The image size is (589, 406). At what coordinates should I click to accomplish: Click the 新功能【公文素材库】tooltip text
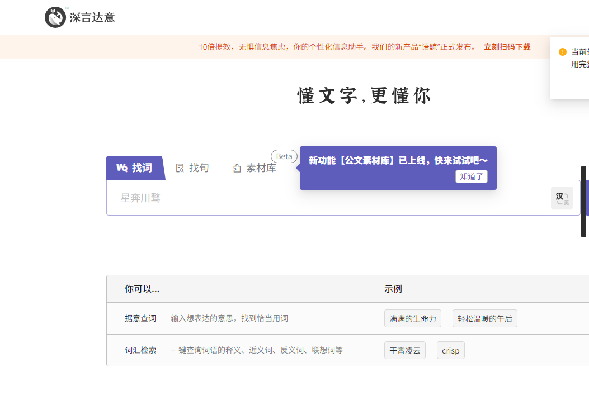coord(398,160)
